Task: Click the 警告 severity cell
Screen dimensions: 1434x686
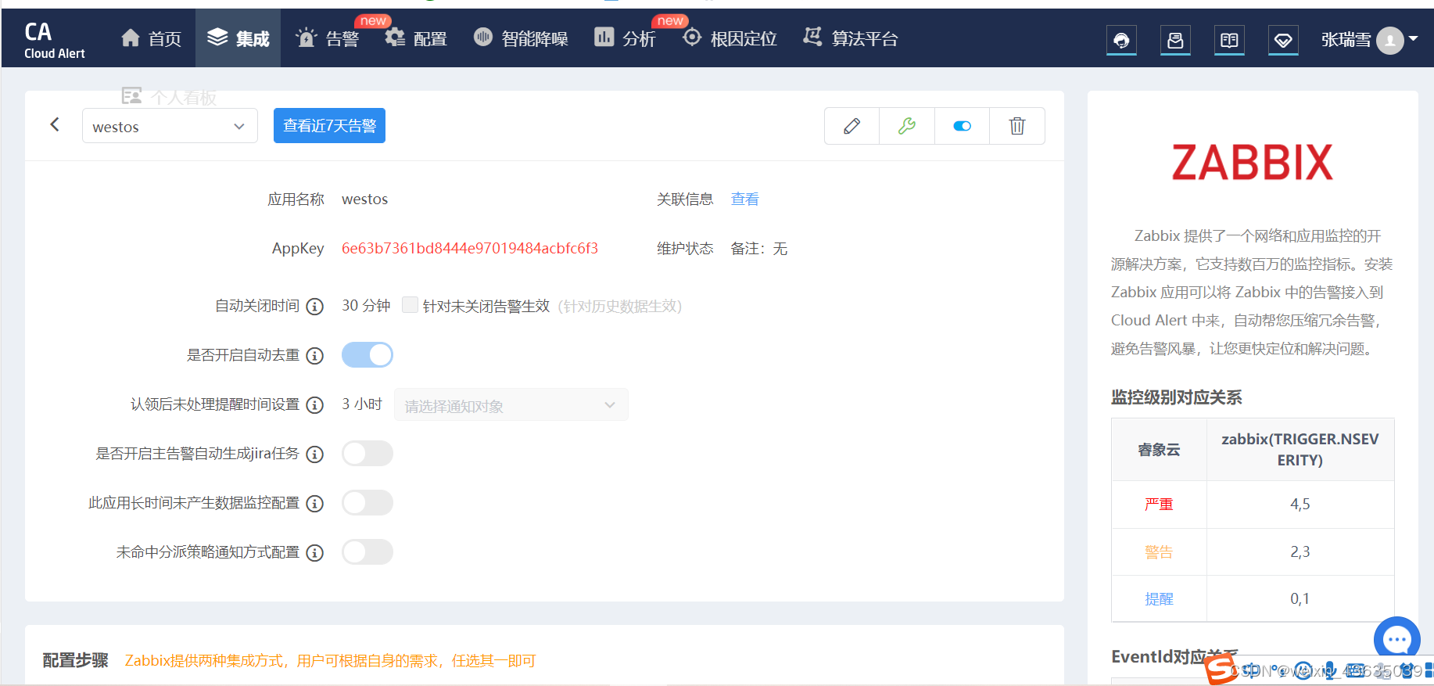Action: tap(1159, 552)
